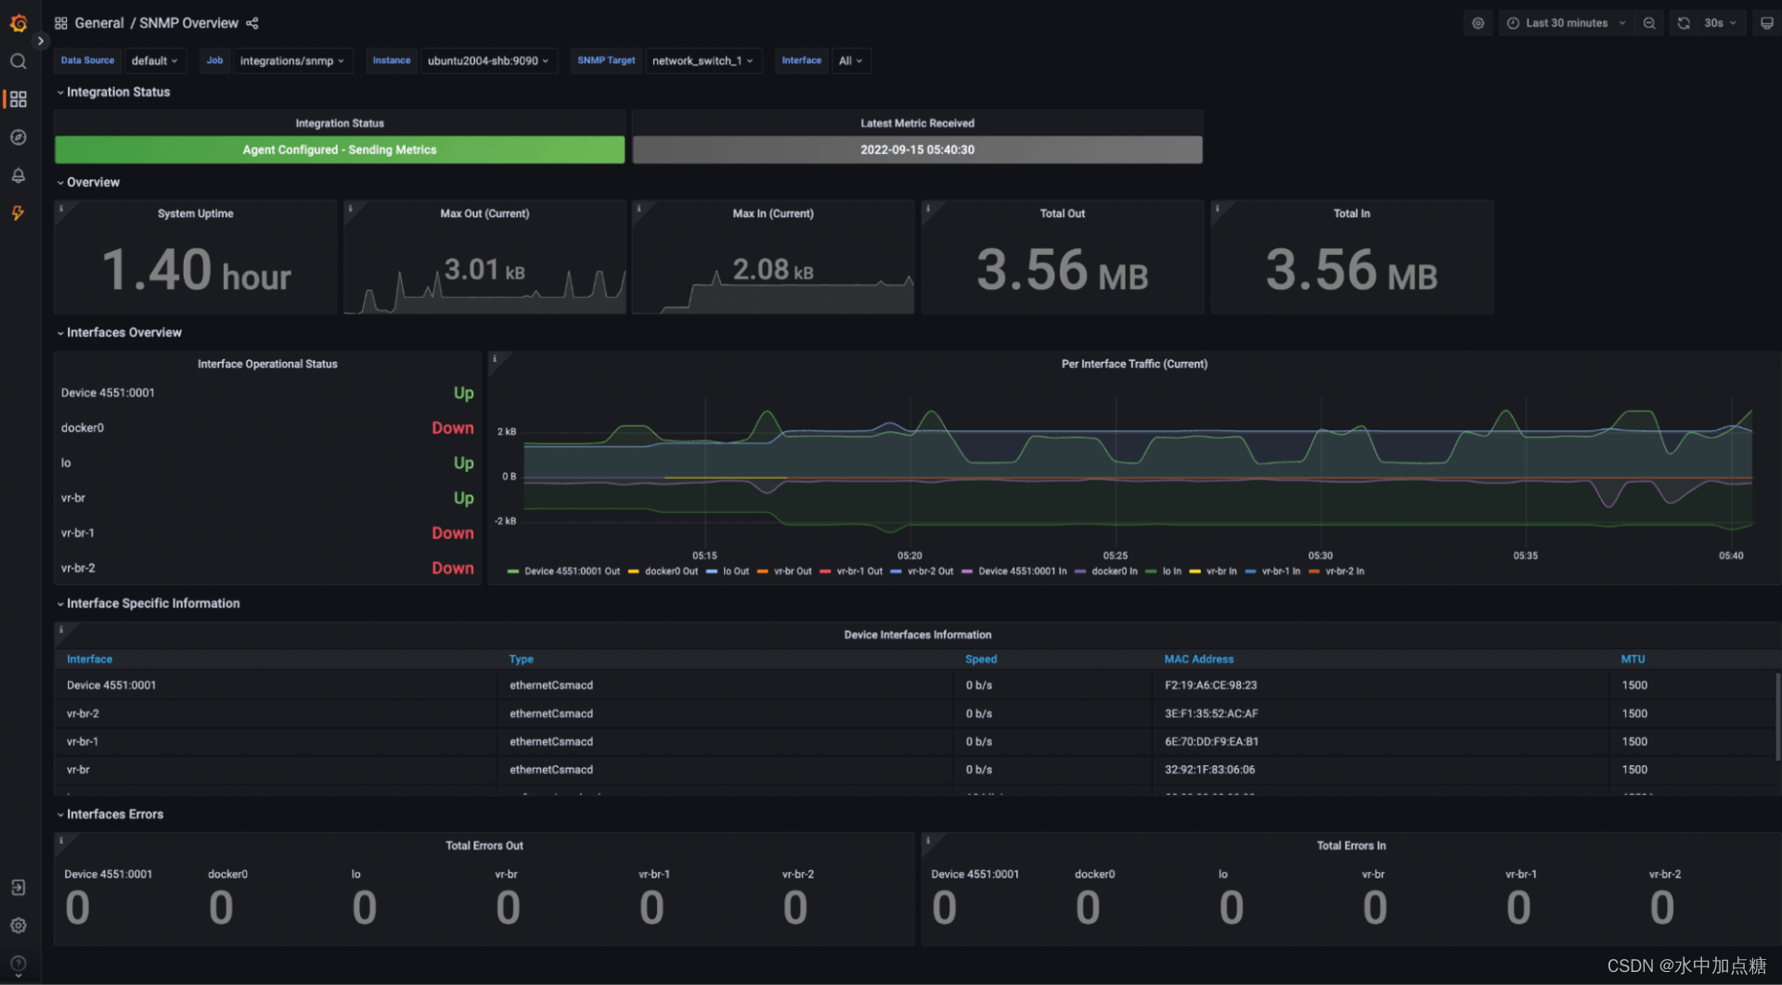Open the 'Interface Operational Status' panel title menu

[x=267, y=365]
